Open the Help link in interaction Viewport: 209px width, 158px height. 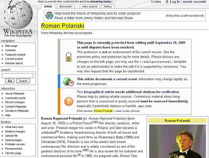pos(8,115)
